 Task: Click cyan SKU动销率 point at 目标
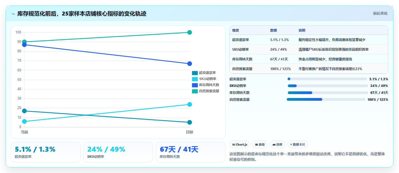point(190,104)
